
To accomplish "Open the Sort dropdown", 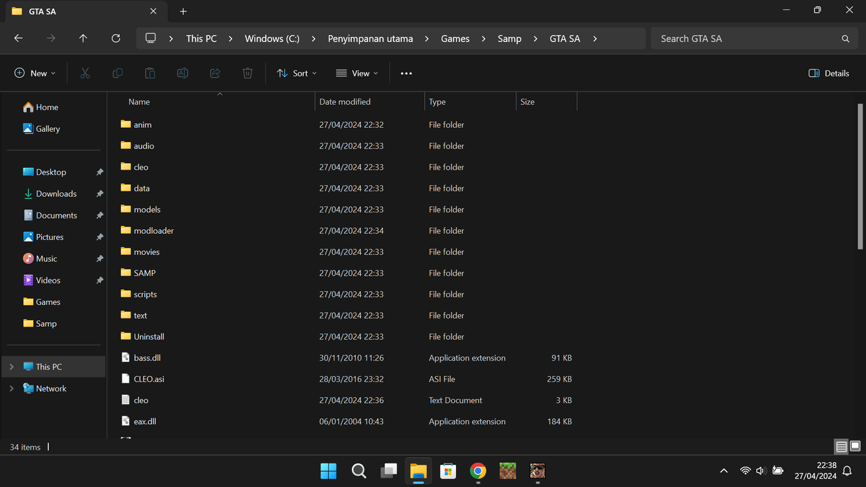I will tap(297, 73).
